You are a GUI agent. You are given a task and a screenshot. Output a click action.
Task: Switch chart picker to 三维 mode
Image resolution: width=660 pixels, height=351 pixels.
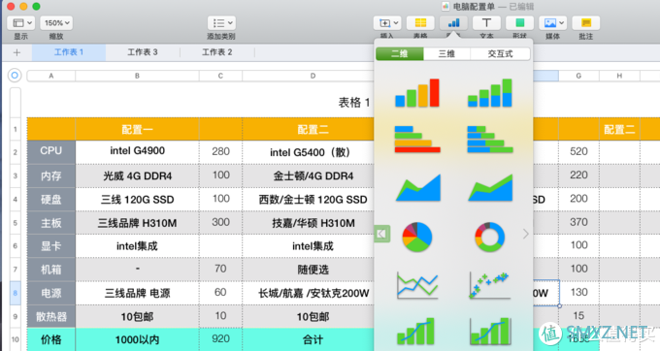(x=446, y=53)
